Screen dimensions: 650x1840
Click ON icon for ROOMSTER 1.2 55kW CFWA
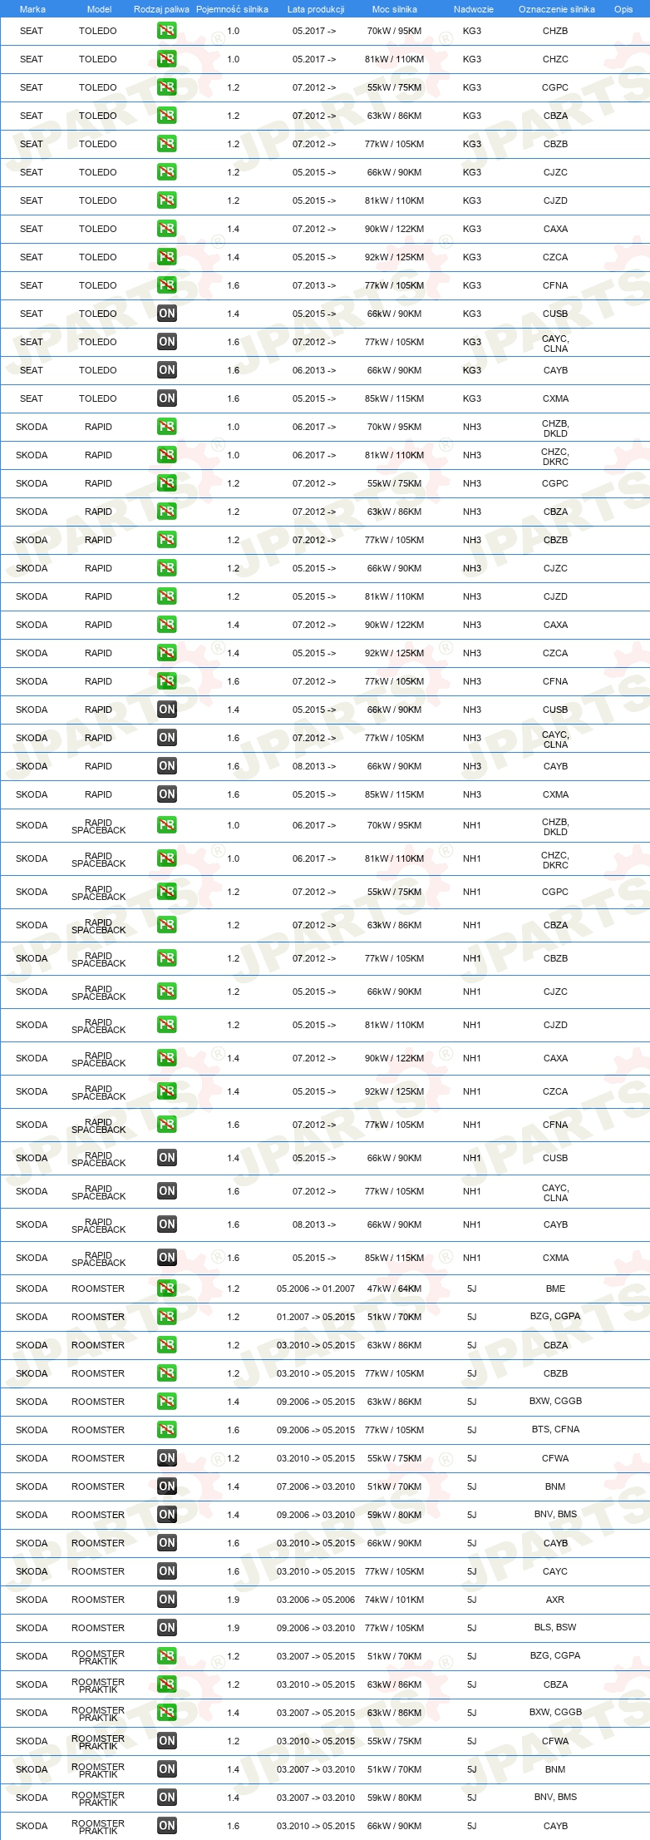coord(167,1458)
